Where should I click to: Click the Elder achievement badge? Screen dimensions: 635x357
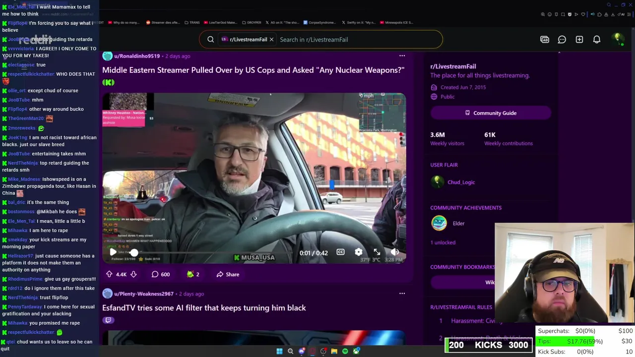pyautogui.click(x=439, y=223)
